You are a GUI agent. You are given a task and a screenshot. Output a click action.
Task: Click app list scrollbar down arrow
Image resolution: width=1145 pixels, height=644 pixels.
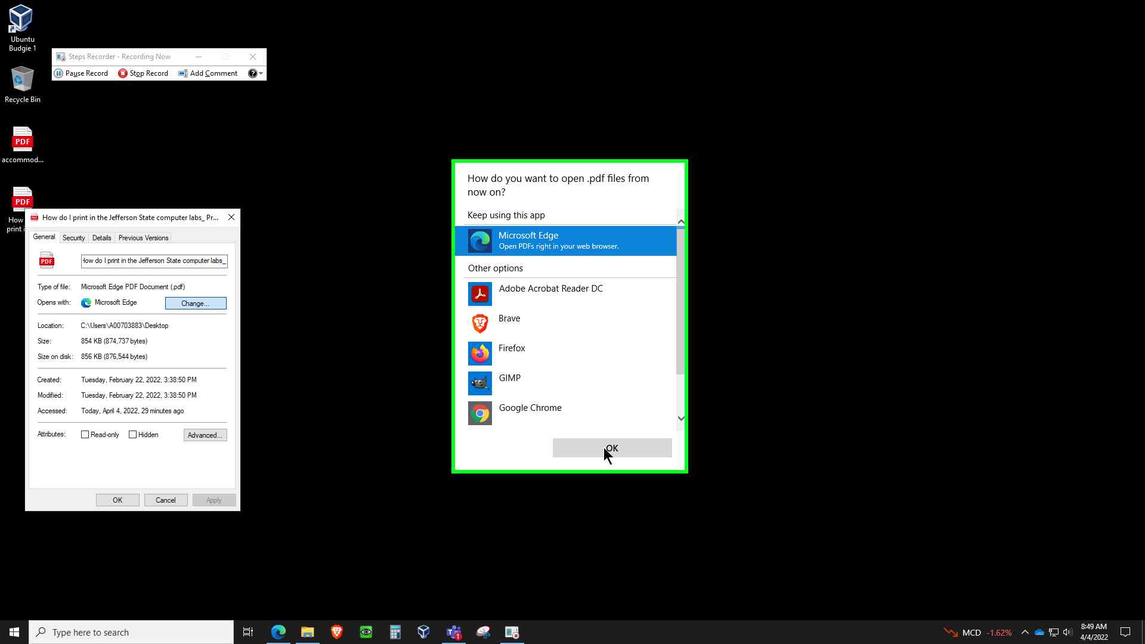coord(681,418)
